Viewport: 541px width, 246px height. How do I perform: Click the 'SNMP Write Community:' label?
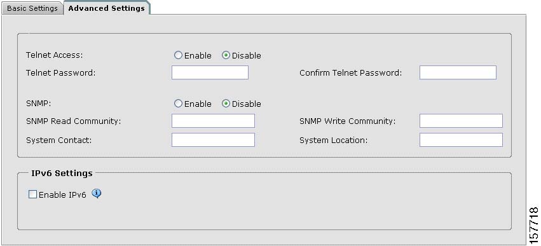(x=348, y=121)
